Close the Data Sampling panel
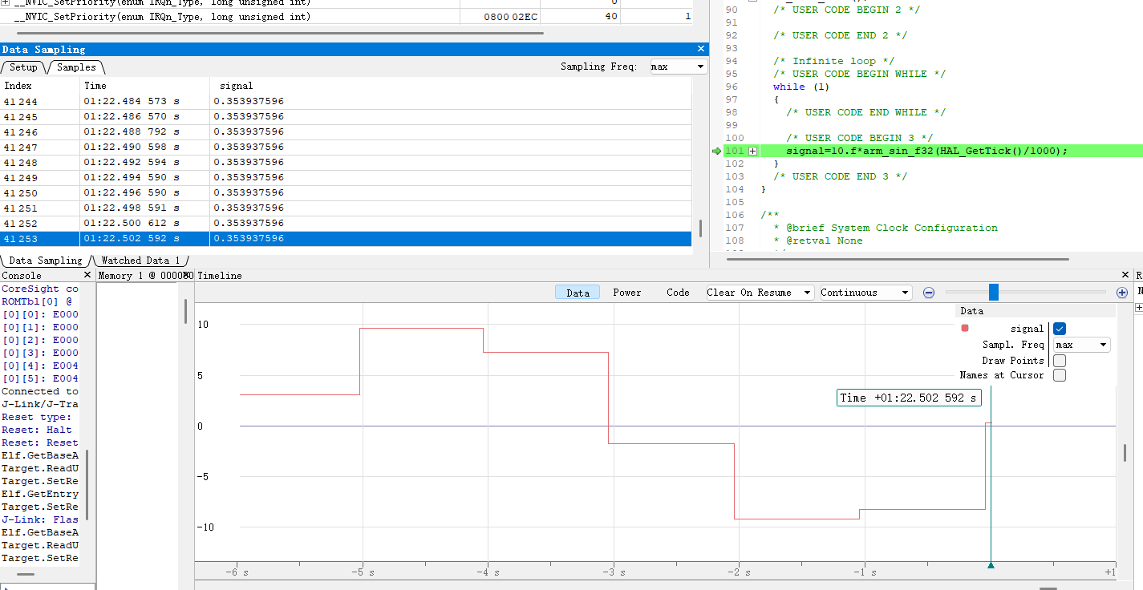 (x=701, y=49)
